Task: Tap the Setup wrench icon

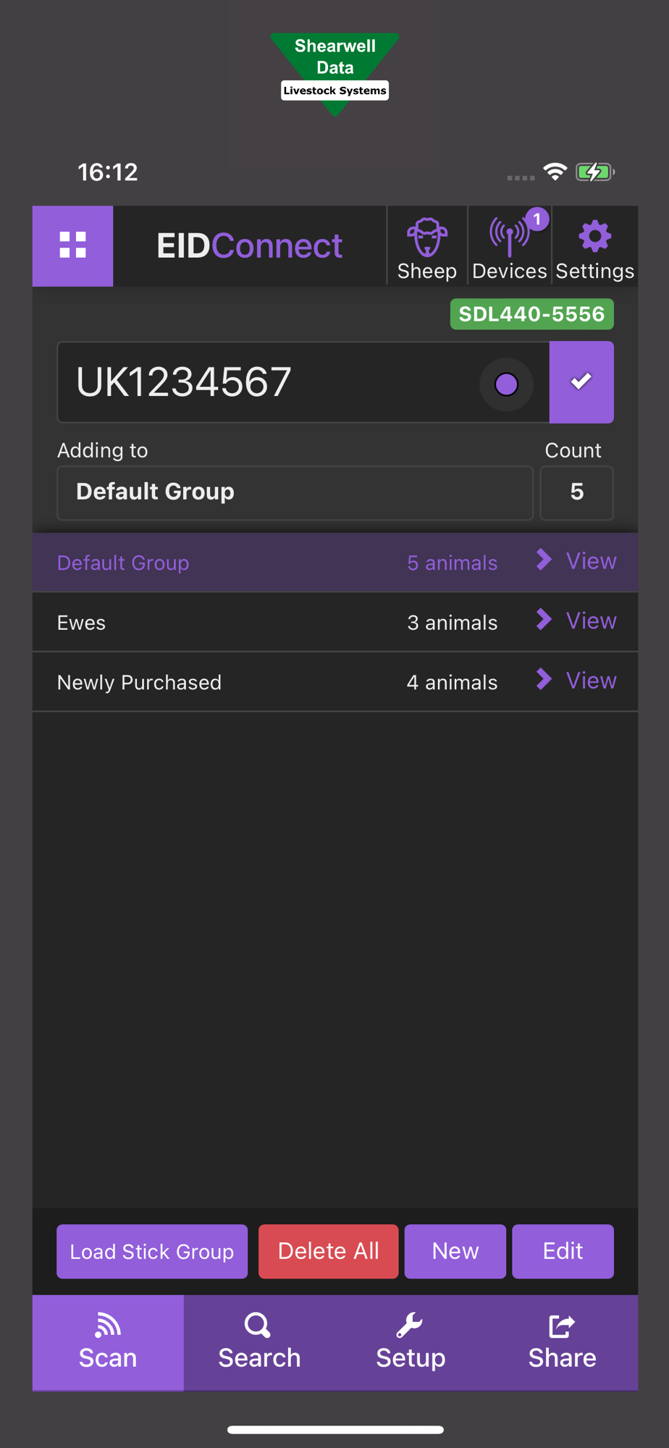Action: (x=410, y=1325)
